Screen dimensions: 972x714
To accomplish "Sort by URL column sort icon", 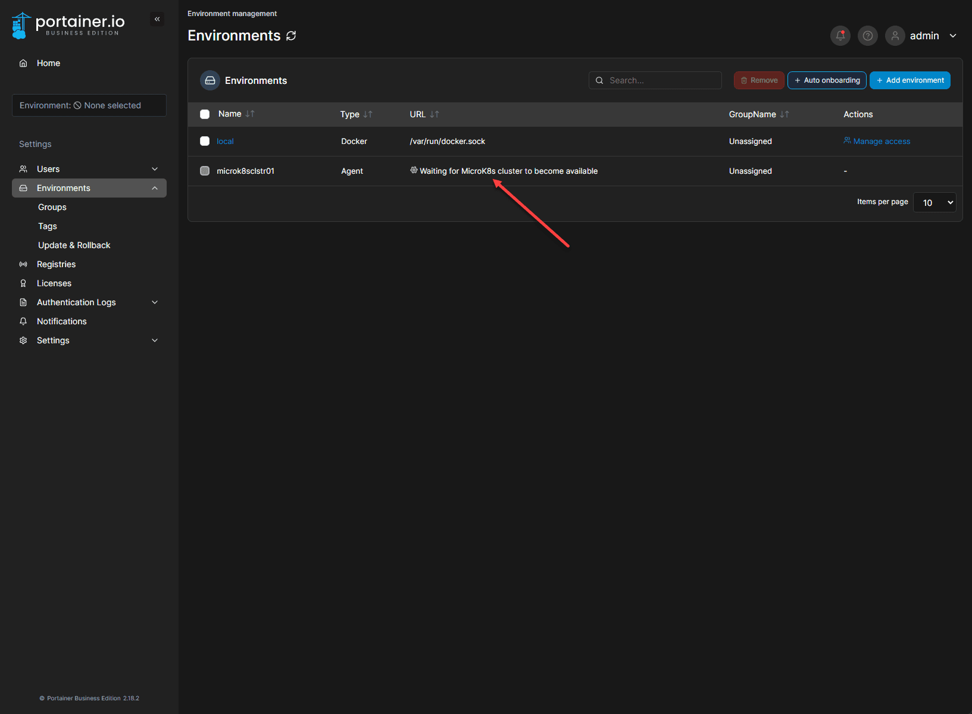I will click(435, 114).
